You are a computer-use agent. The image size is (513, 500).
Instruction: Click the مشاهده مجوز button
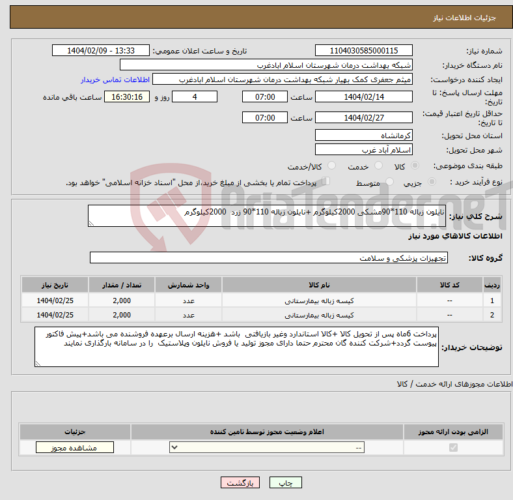[x=75, y=448]
